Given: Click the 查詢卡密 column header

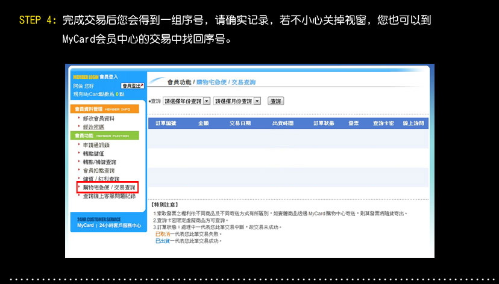Looking at the screenshot, I should click(x=383, y=123).
